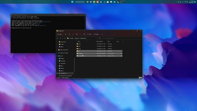Select the src folder row
Image resolution: width=197 pixels, height=111 pixels.
[x=99, y=51]
